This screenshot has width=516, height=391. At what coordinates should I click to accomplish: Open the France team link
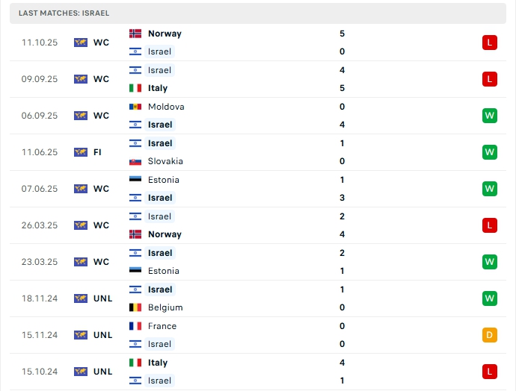pos(162,326)
